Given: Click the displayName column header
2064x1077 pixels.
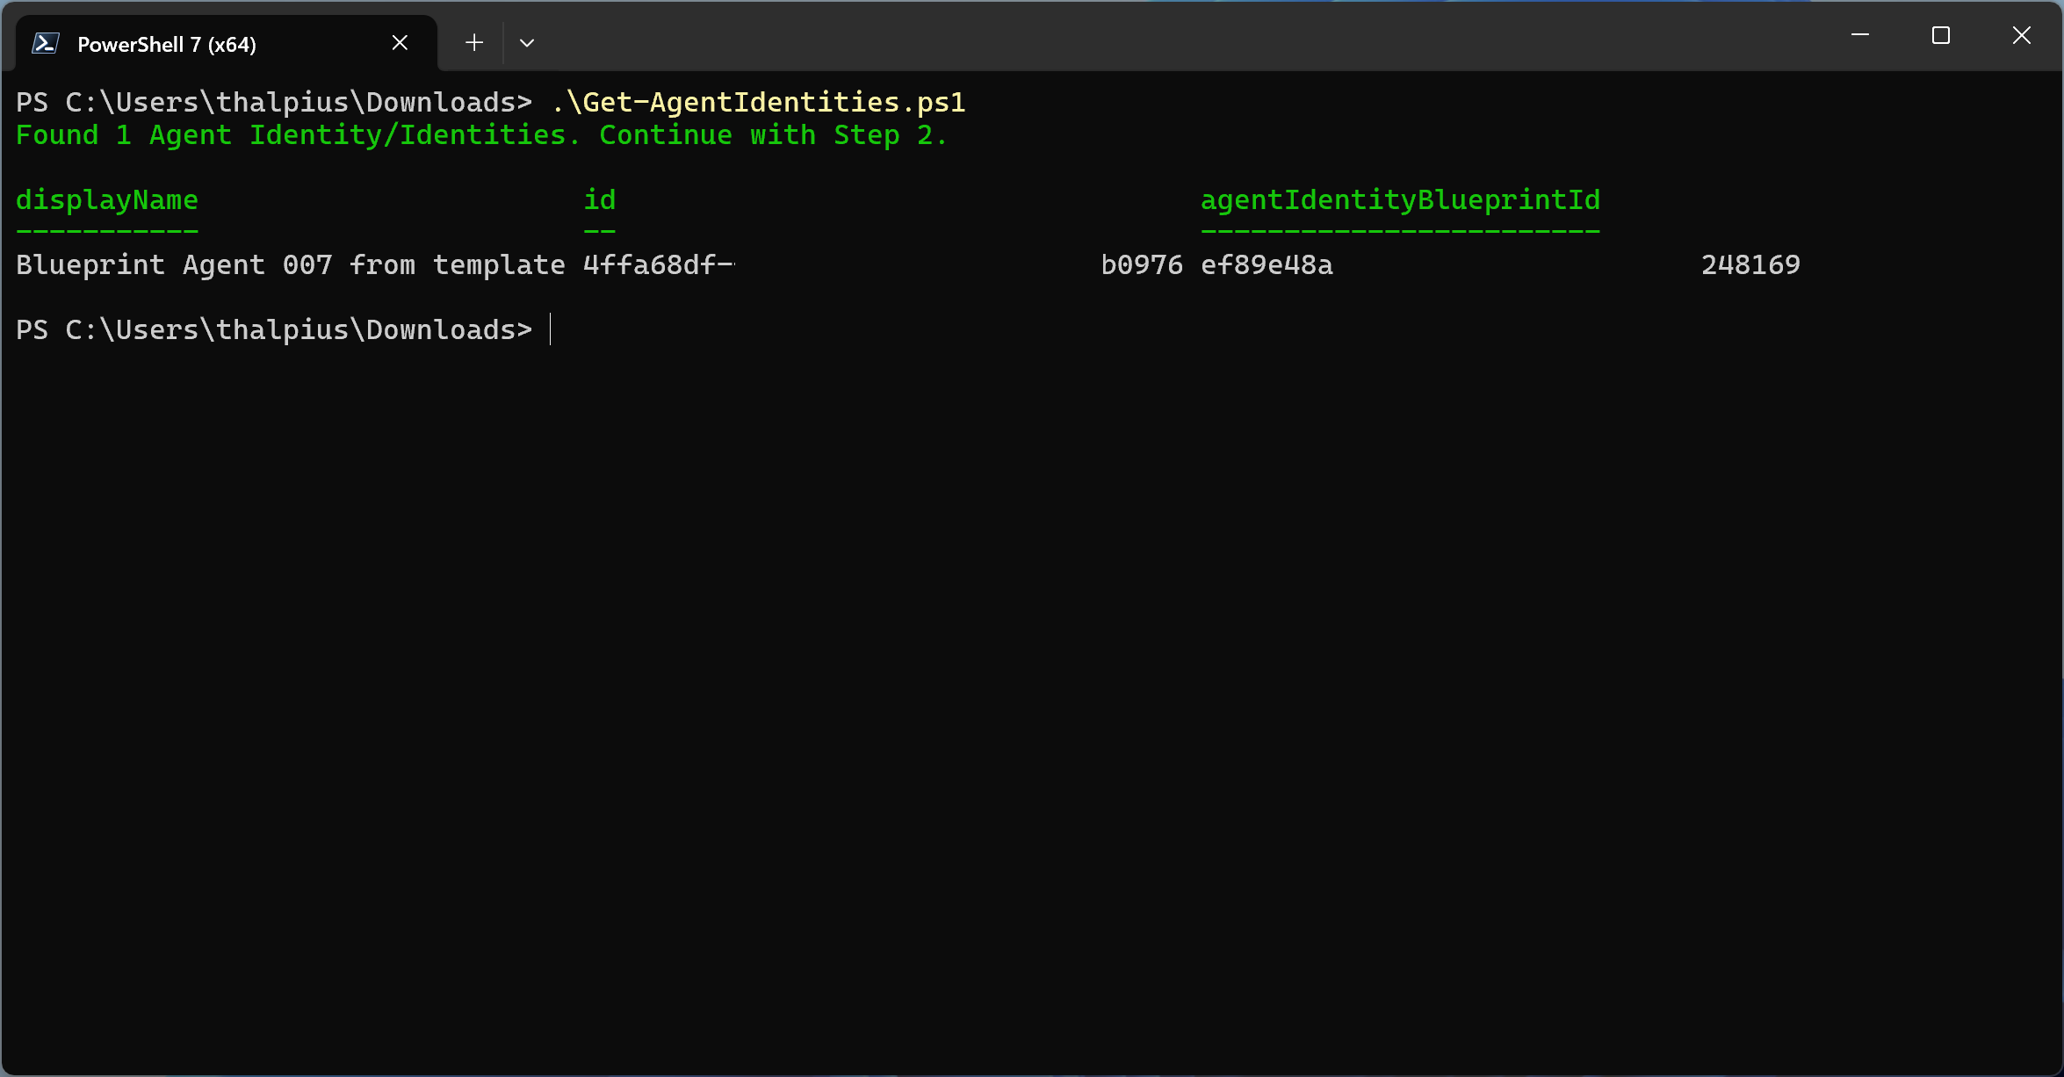Looking at the screenshot, I should tap(107, 200).
